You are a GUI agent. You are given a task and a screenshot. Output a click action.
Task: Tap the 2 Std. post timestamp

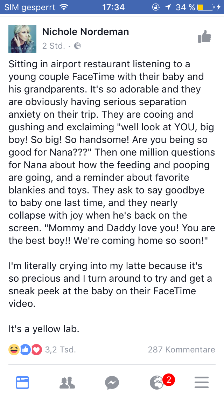[53, 46]
